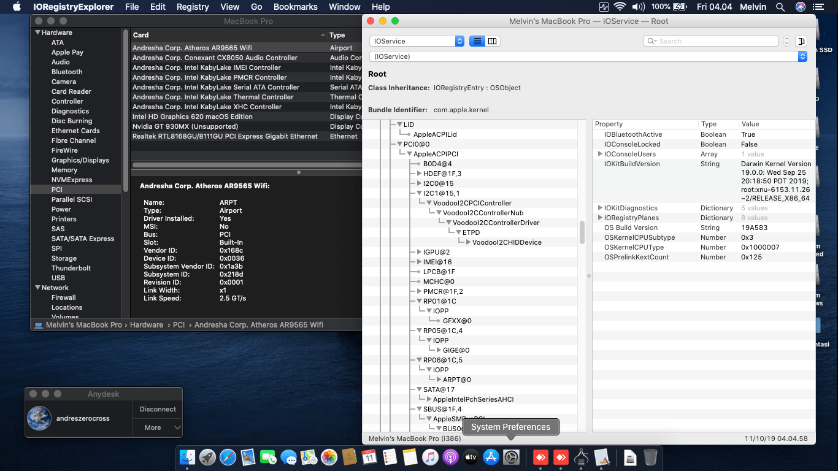Open Spotlight search magnifier in menu bar

pos(780,7)
